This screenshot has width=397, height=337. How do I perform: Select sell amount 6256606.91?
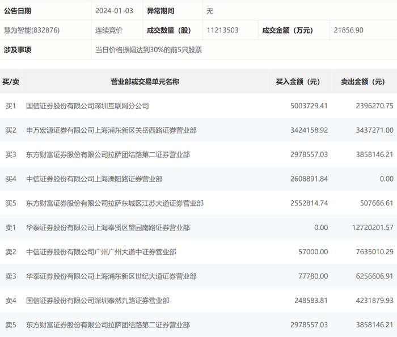(x=374, y=276)
